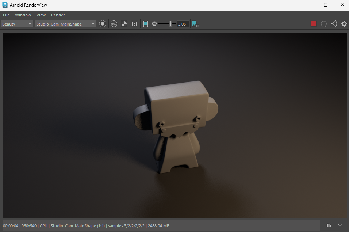This screenshot has height=232, width=349.
Task: Open the Beauty AOV dropdown
Action: (x=17, y=24)
